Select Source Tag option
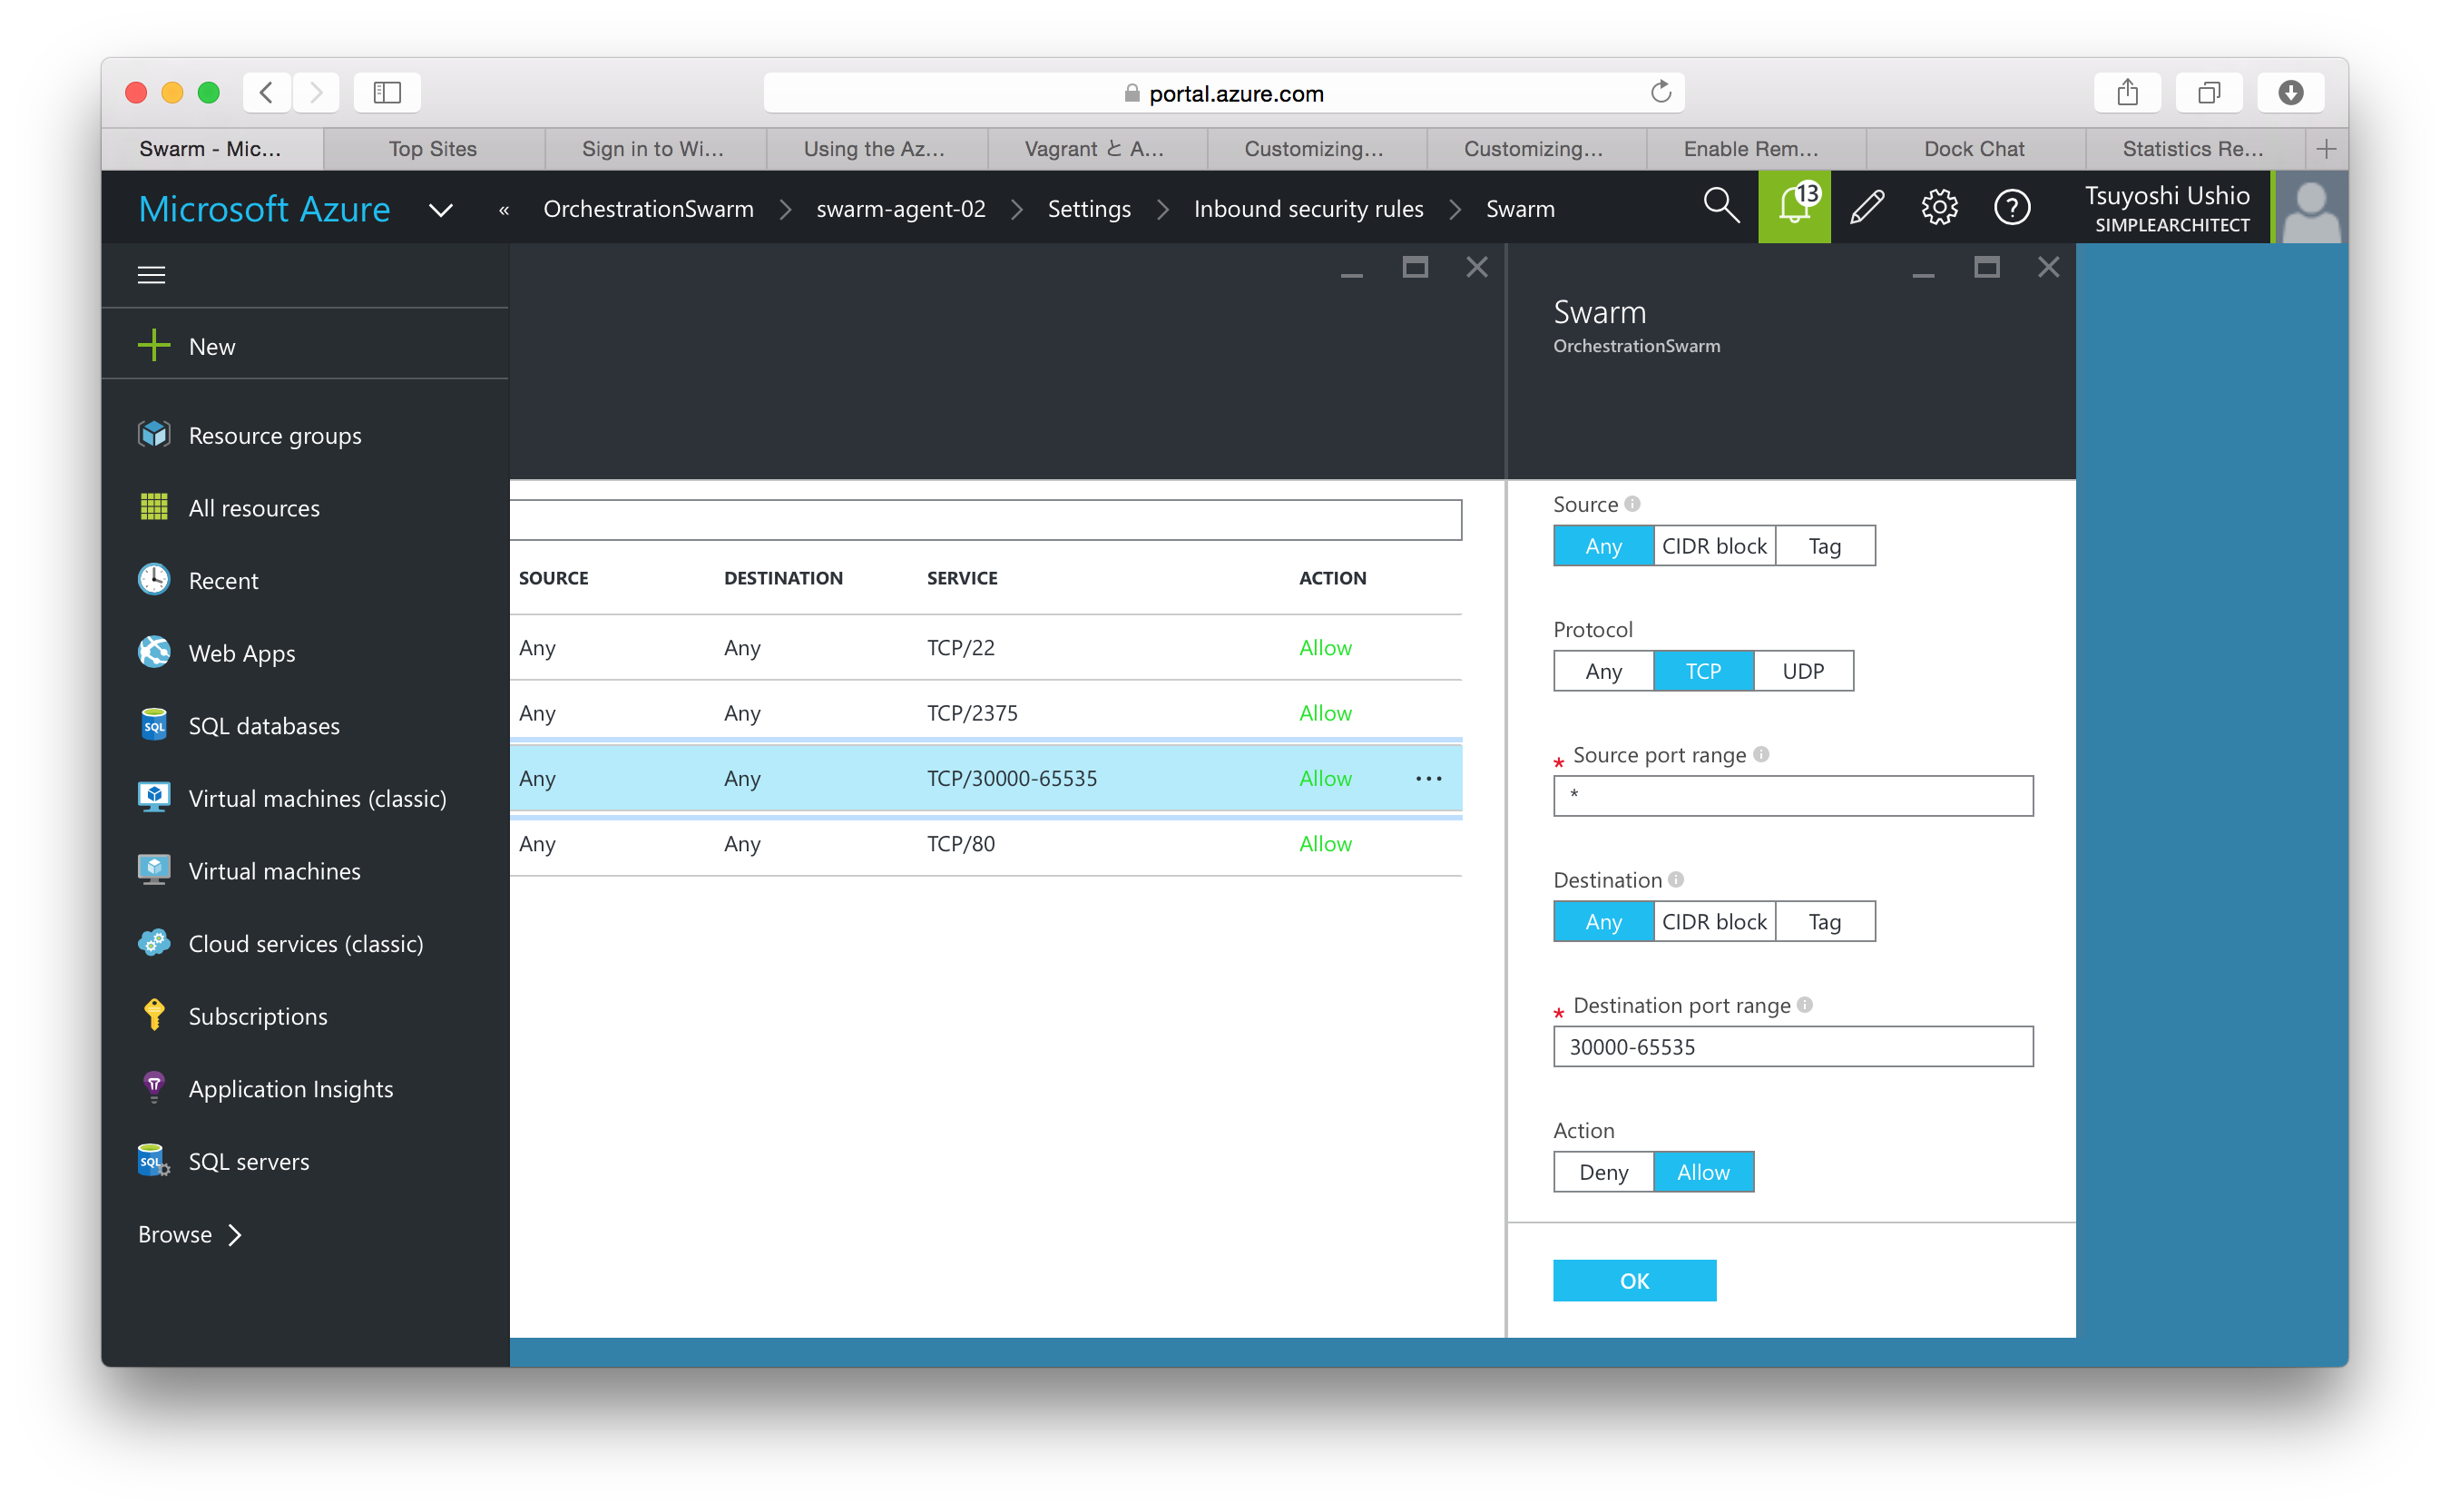The image size is (2450, 1512). pos(1826,546)
